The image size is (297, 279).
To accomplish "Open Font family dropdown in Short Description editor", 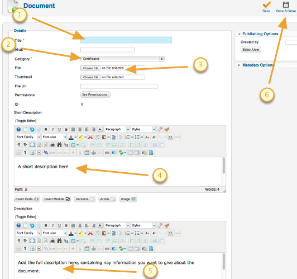I will point(28,137).
